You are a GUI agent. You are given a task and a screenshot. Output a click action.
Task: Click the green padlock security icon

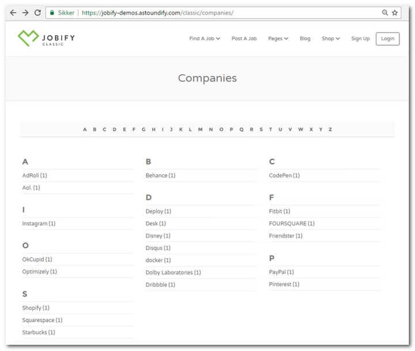52,12
